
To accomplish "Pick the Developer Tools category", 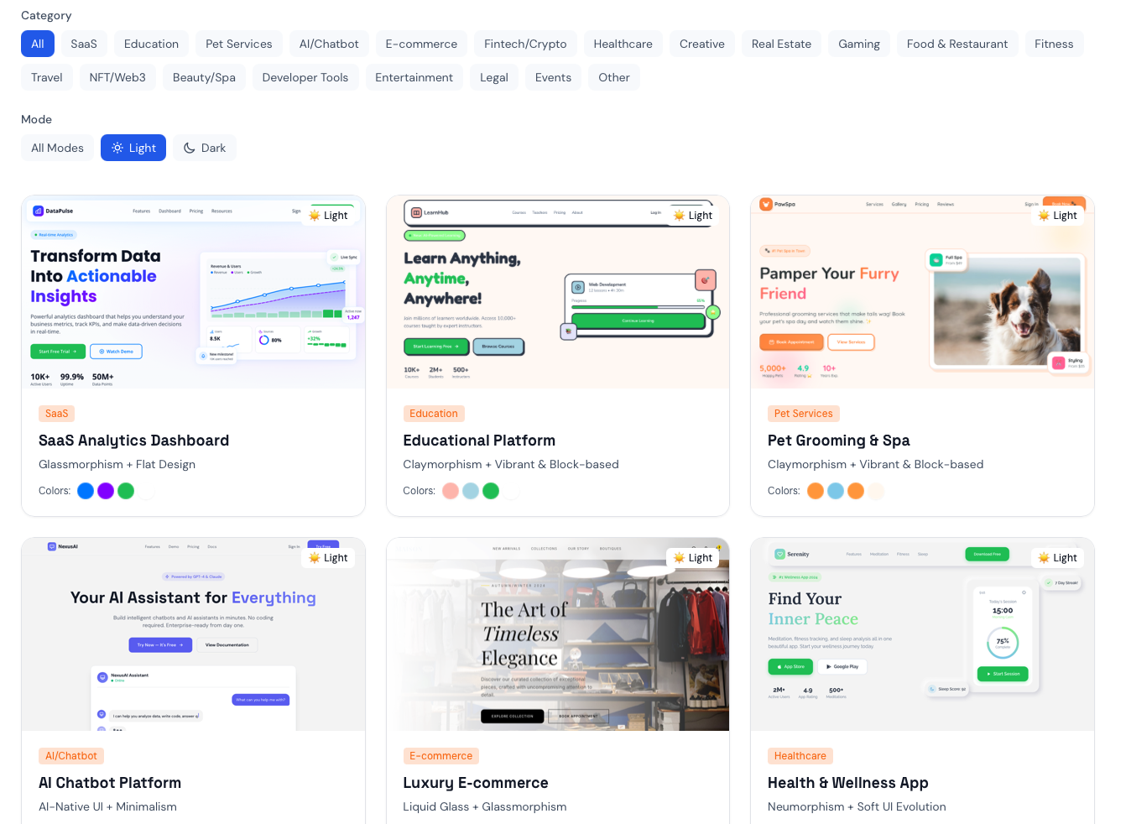I will pos(305,77).
